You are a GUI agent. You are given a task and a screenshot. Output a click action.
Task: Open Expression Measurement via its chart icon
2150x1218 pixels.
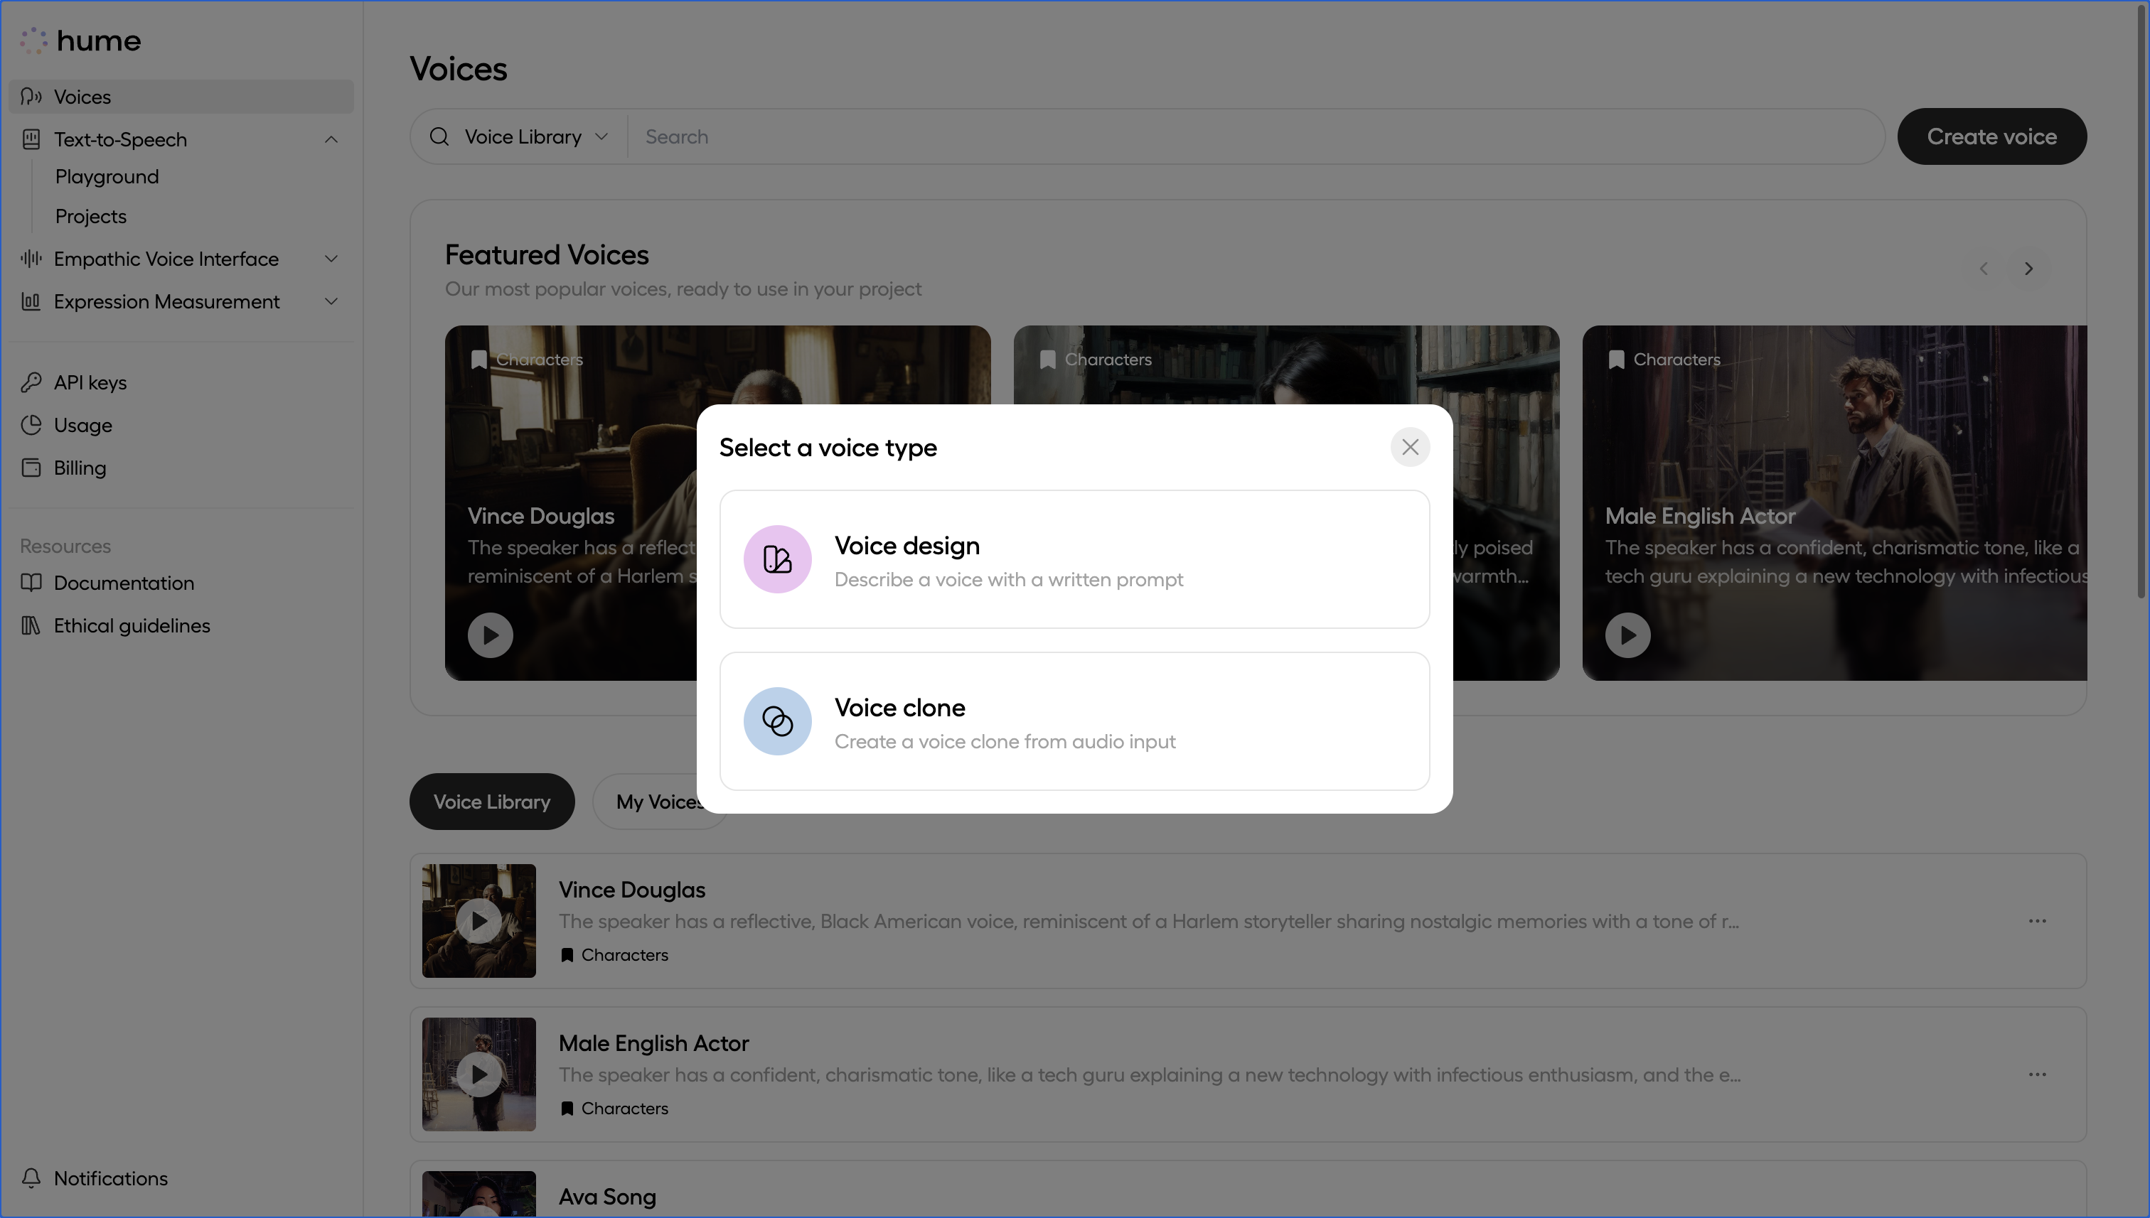(x=31, y=301)
